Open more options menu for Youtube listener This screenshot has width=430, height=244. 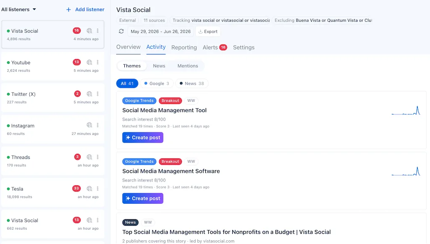pos(97,62)
